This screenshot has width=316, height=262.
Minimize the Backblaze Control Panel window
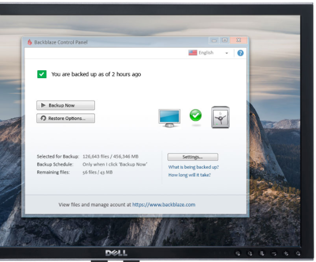(x=214, y=40)
